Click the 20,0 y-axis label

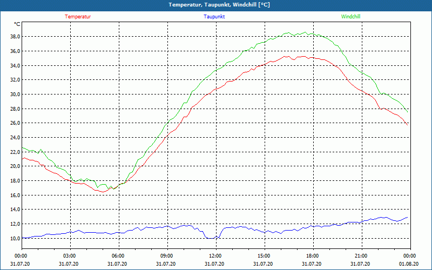click(x=15, y=166)
